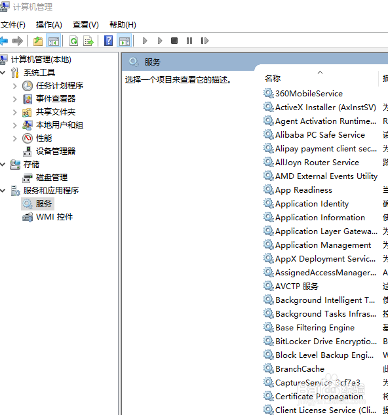This screenshot has height=415, width=388.
Task: Click the Start Service play icon
Action: coord(145,41)
